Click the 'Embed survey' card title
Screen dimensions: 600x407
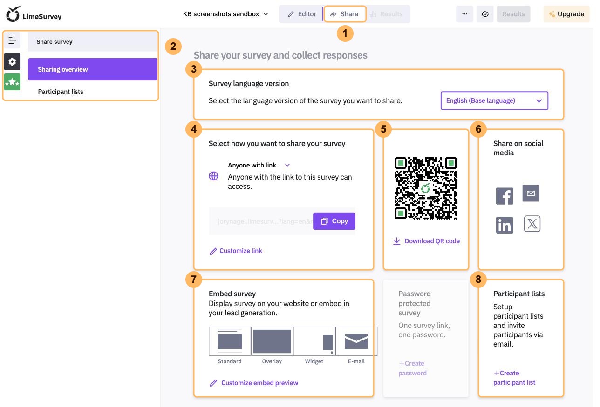point(232,294)
